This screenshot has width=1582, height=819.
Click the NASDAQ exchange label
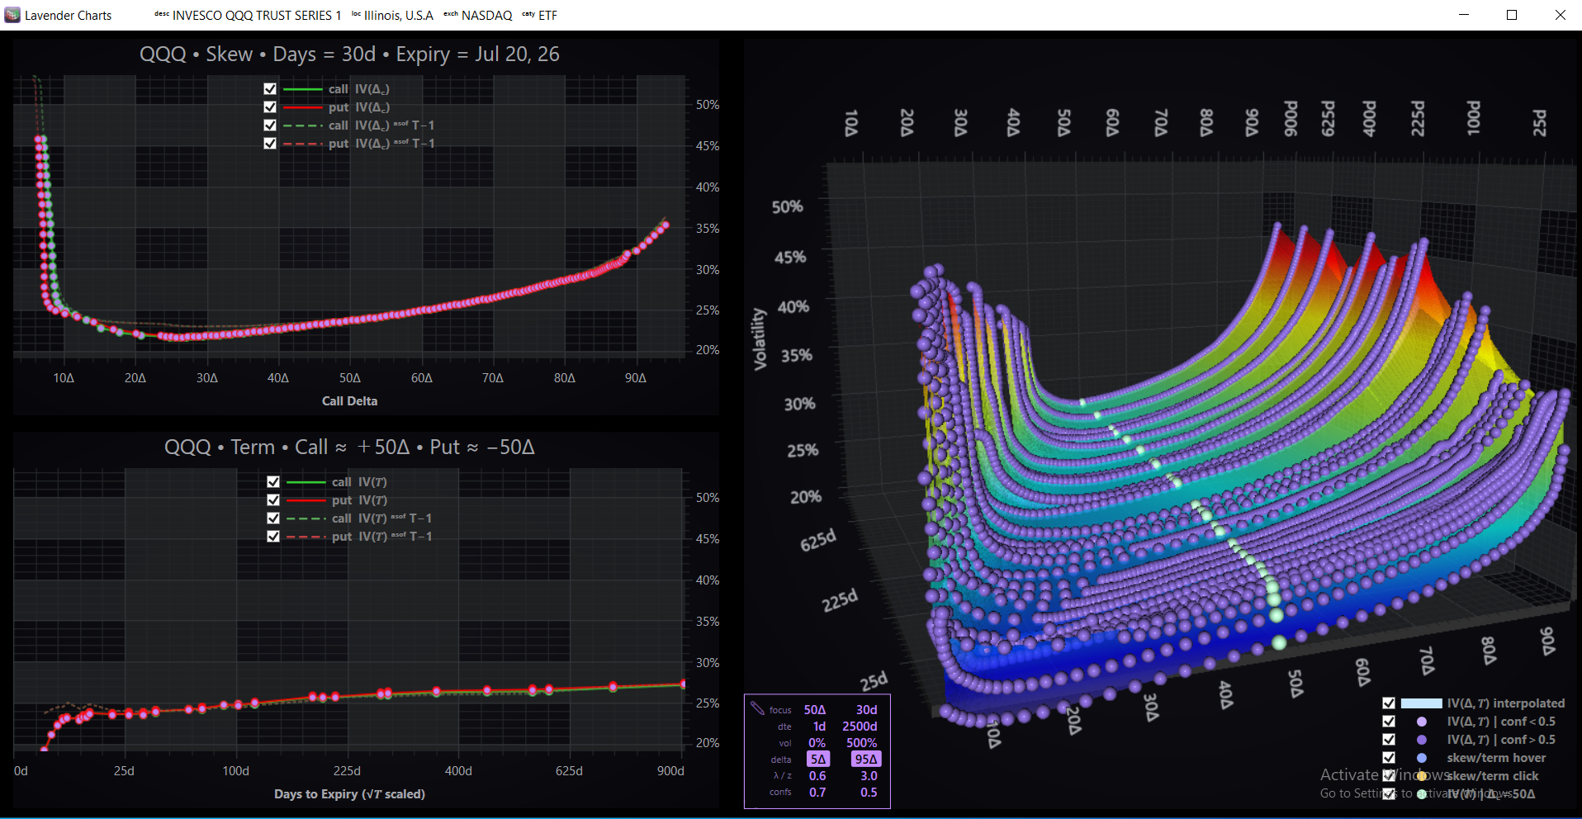coord(487,15)
